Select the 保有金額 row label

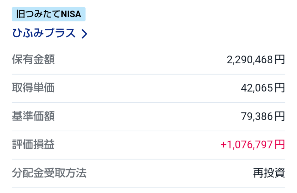[33, 60]
